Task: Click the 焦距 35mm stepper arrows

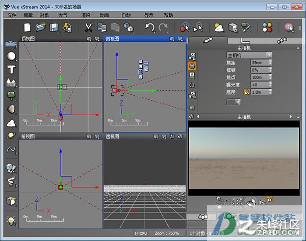Action: (270, 62)
